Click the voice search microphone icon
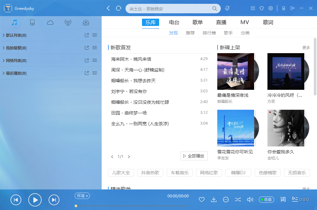This screenshot has width=317, height=210. click(227, 8)
